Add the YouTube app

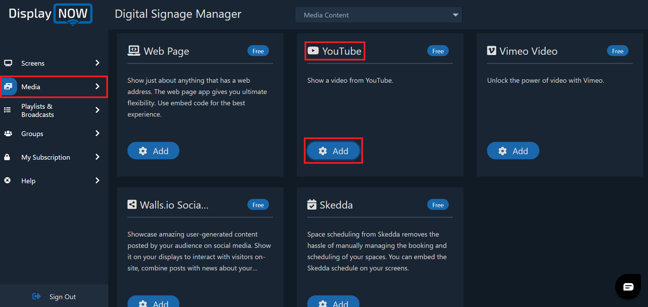[x=333, y=151]
